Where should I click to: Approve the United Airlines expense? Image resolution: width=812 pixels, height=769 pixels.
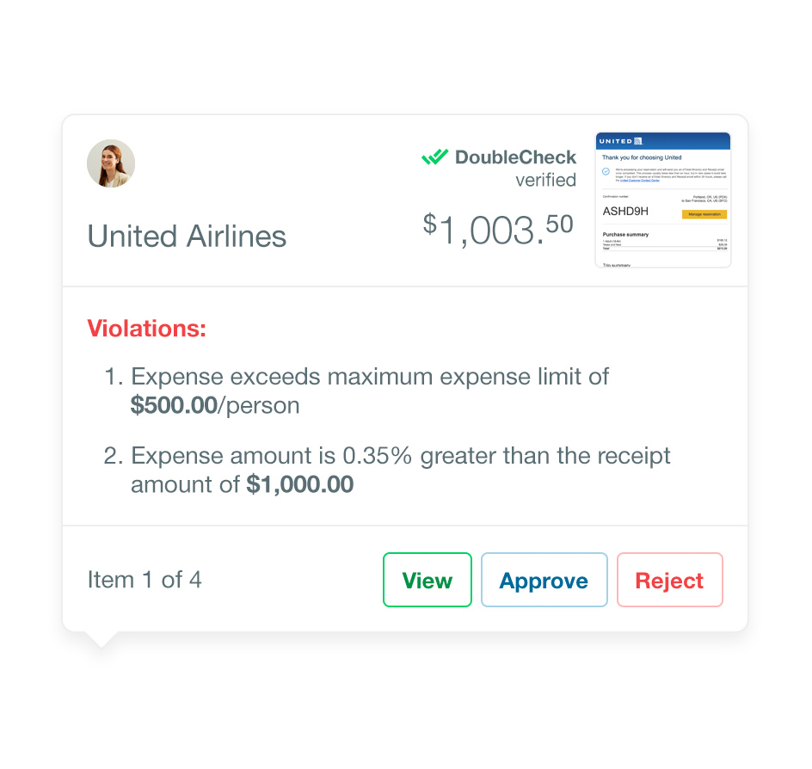[x=544, y=580]
